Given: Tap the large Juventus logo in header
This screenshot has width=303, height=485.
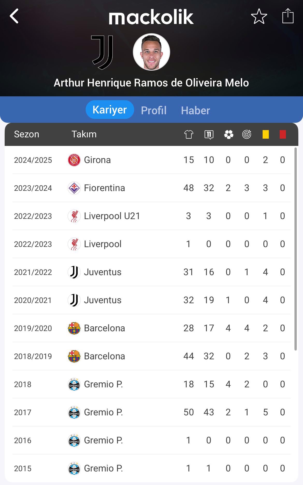Looking at the screenshot, I should (x=102, y=52).
